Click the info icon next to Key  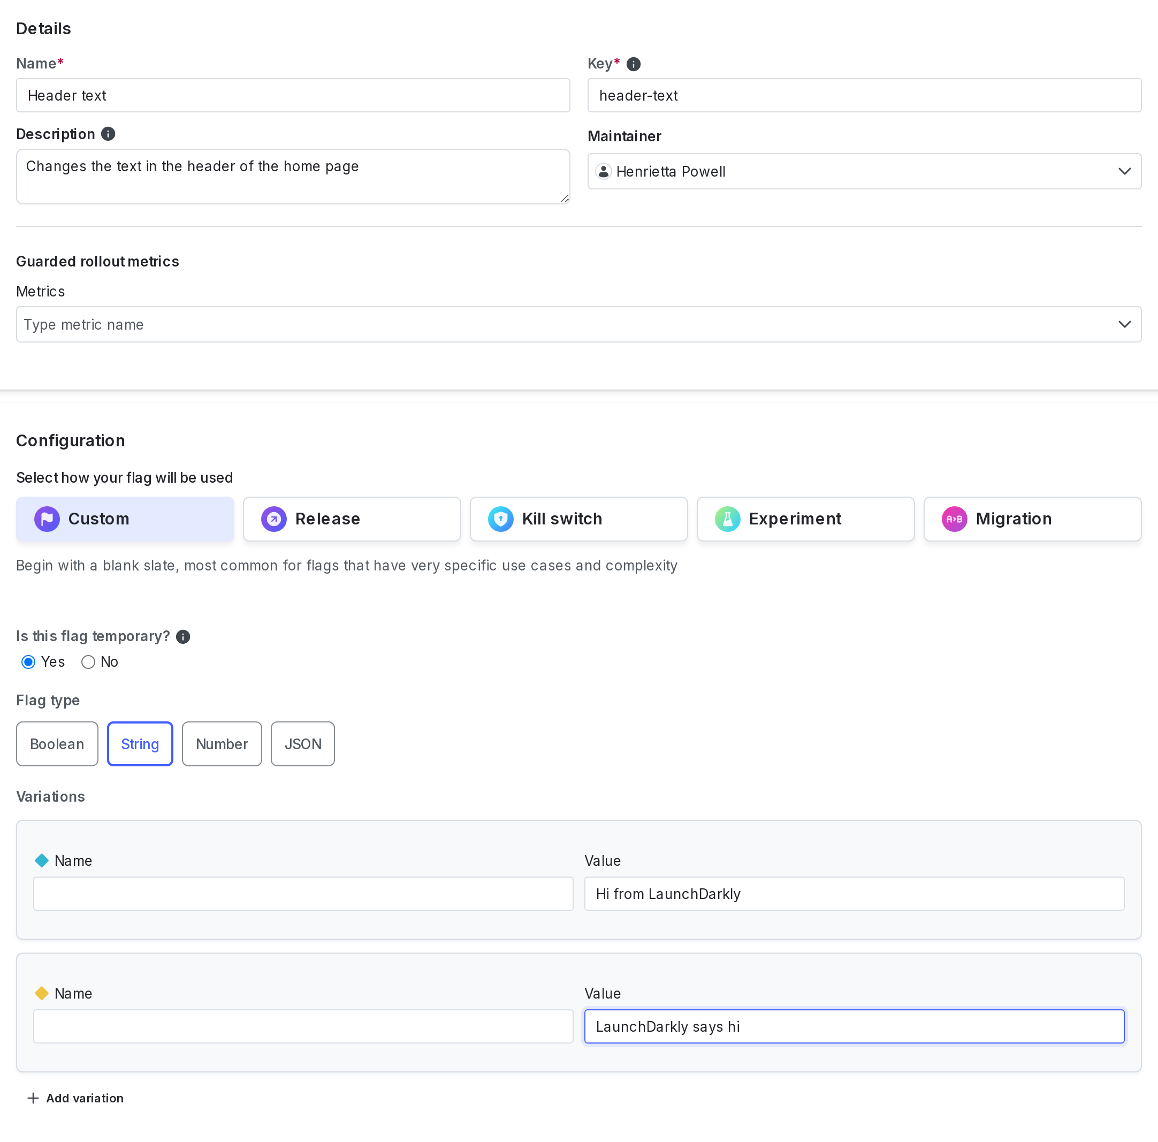(634, 64)
